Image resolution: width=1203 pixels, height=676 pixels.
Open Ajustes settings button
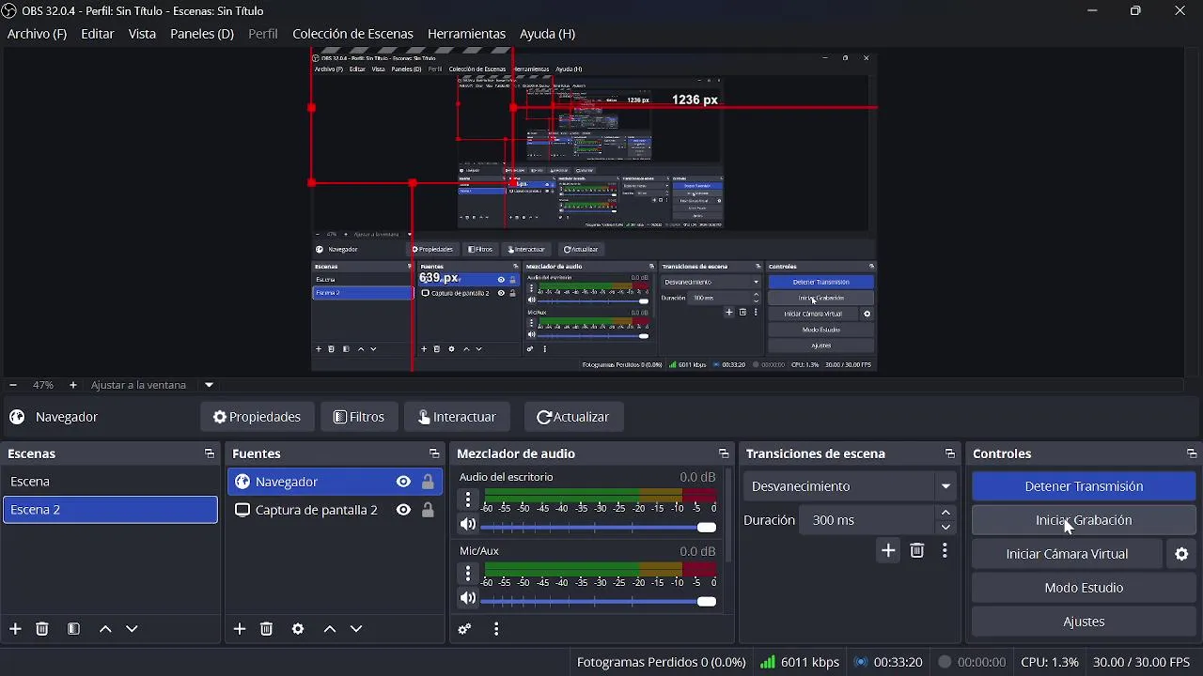point(1084,622)
